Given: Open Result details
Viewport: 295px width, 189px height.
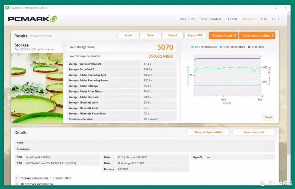Looking at the screenshot, I should coord(224,36).
